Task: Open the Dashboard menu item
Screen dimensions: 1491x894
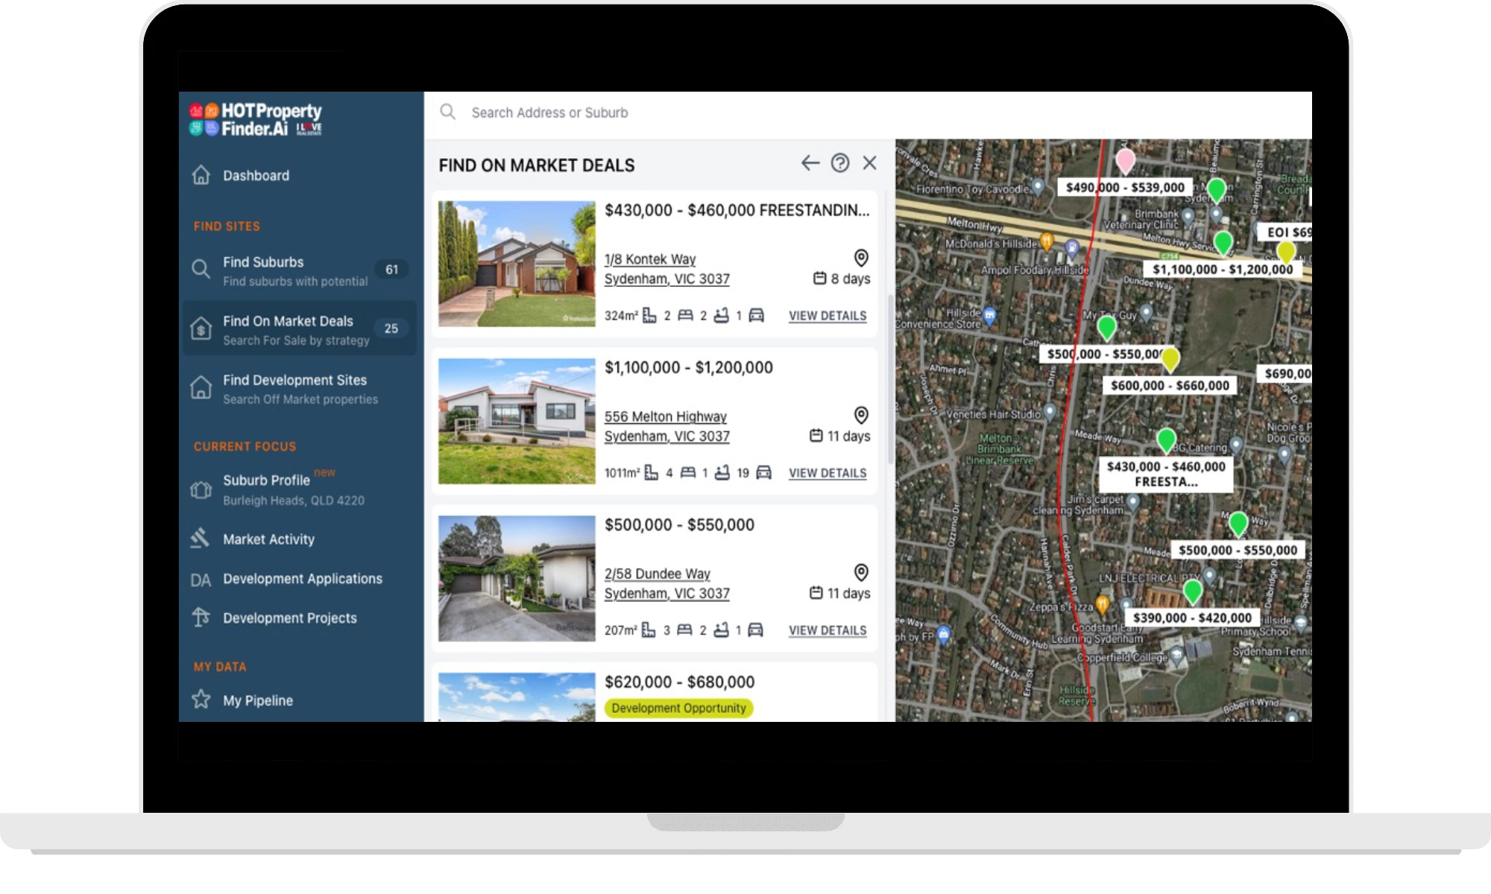Action: (256, 176)
